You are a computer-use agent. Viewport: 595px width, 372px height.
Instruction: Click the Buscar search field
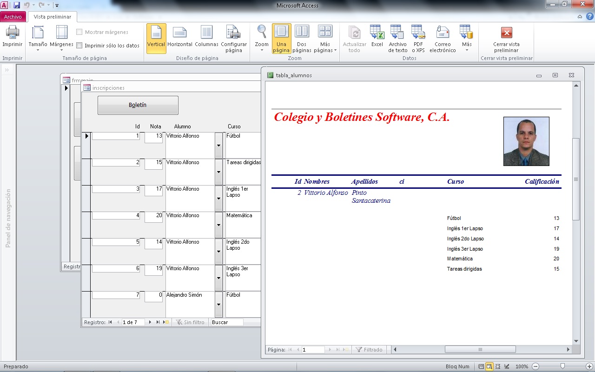226,322
